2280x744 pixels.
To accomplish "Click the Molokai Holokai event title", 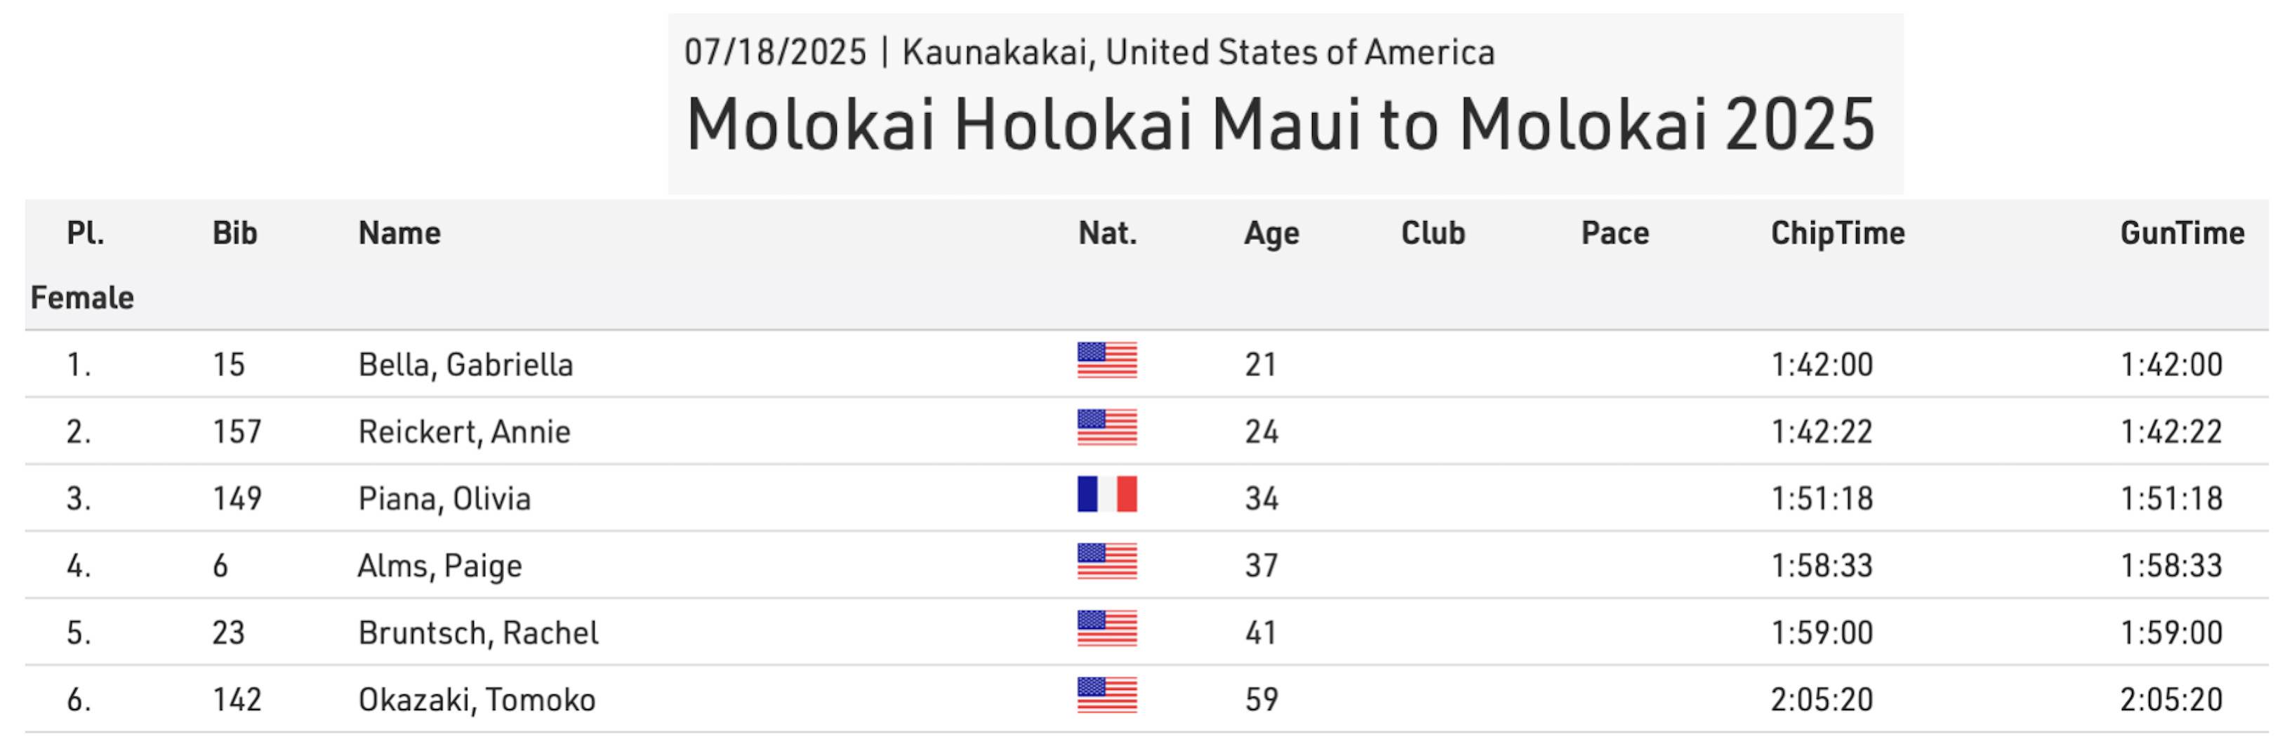I will [x=1280, y=125].
